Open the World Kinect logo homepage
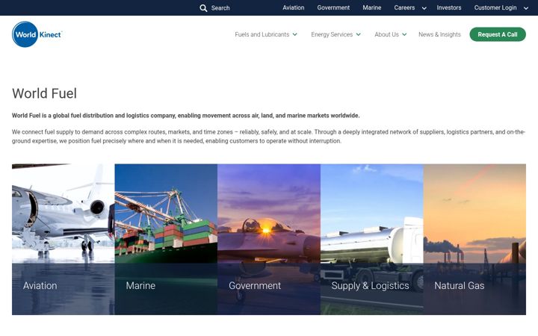This screenshot has height=336, width=538. 37,34
